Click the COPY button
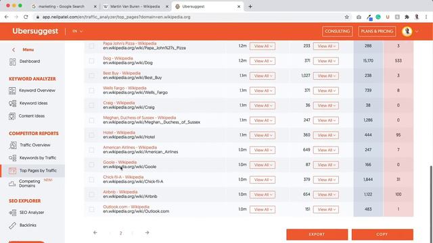 382,234
